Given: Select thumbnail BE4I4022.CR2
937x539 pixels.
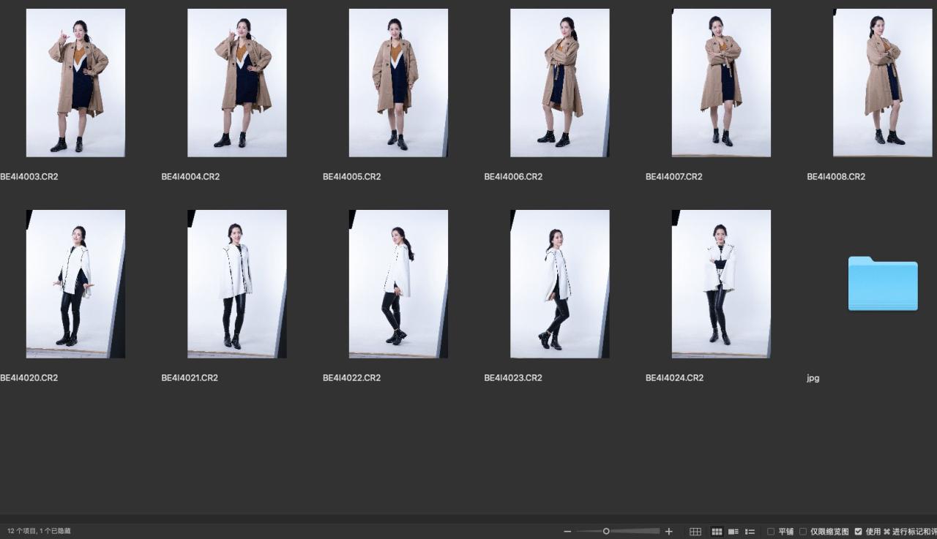Looking at the screenshot, I should coord(398,284).
